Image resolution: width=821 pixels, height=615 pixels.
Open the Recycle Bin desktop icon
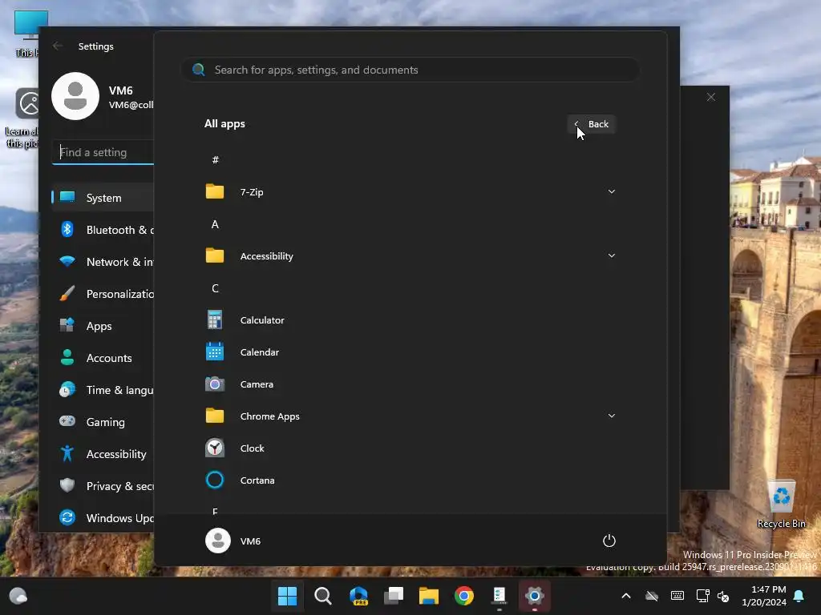[781, 504]
